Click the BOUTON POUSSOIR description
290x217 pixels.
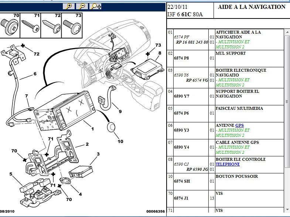pyautogui.click(x=237, y=176)
